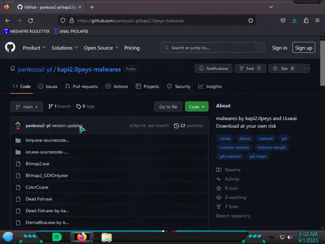
Task: Click the GitHub logo in header
Action: pos(10,47)
